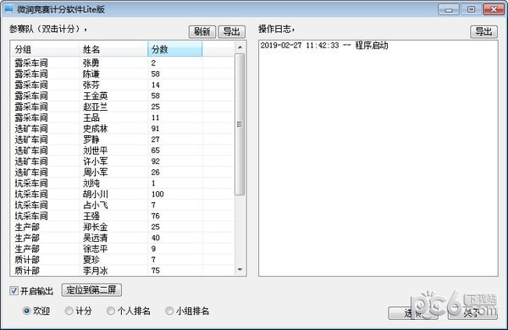The width and height of the screenshot is (508, 330).
Task: Select the row for 夏珍
Action: point(123,260)
